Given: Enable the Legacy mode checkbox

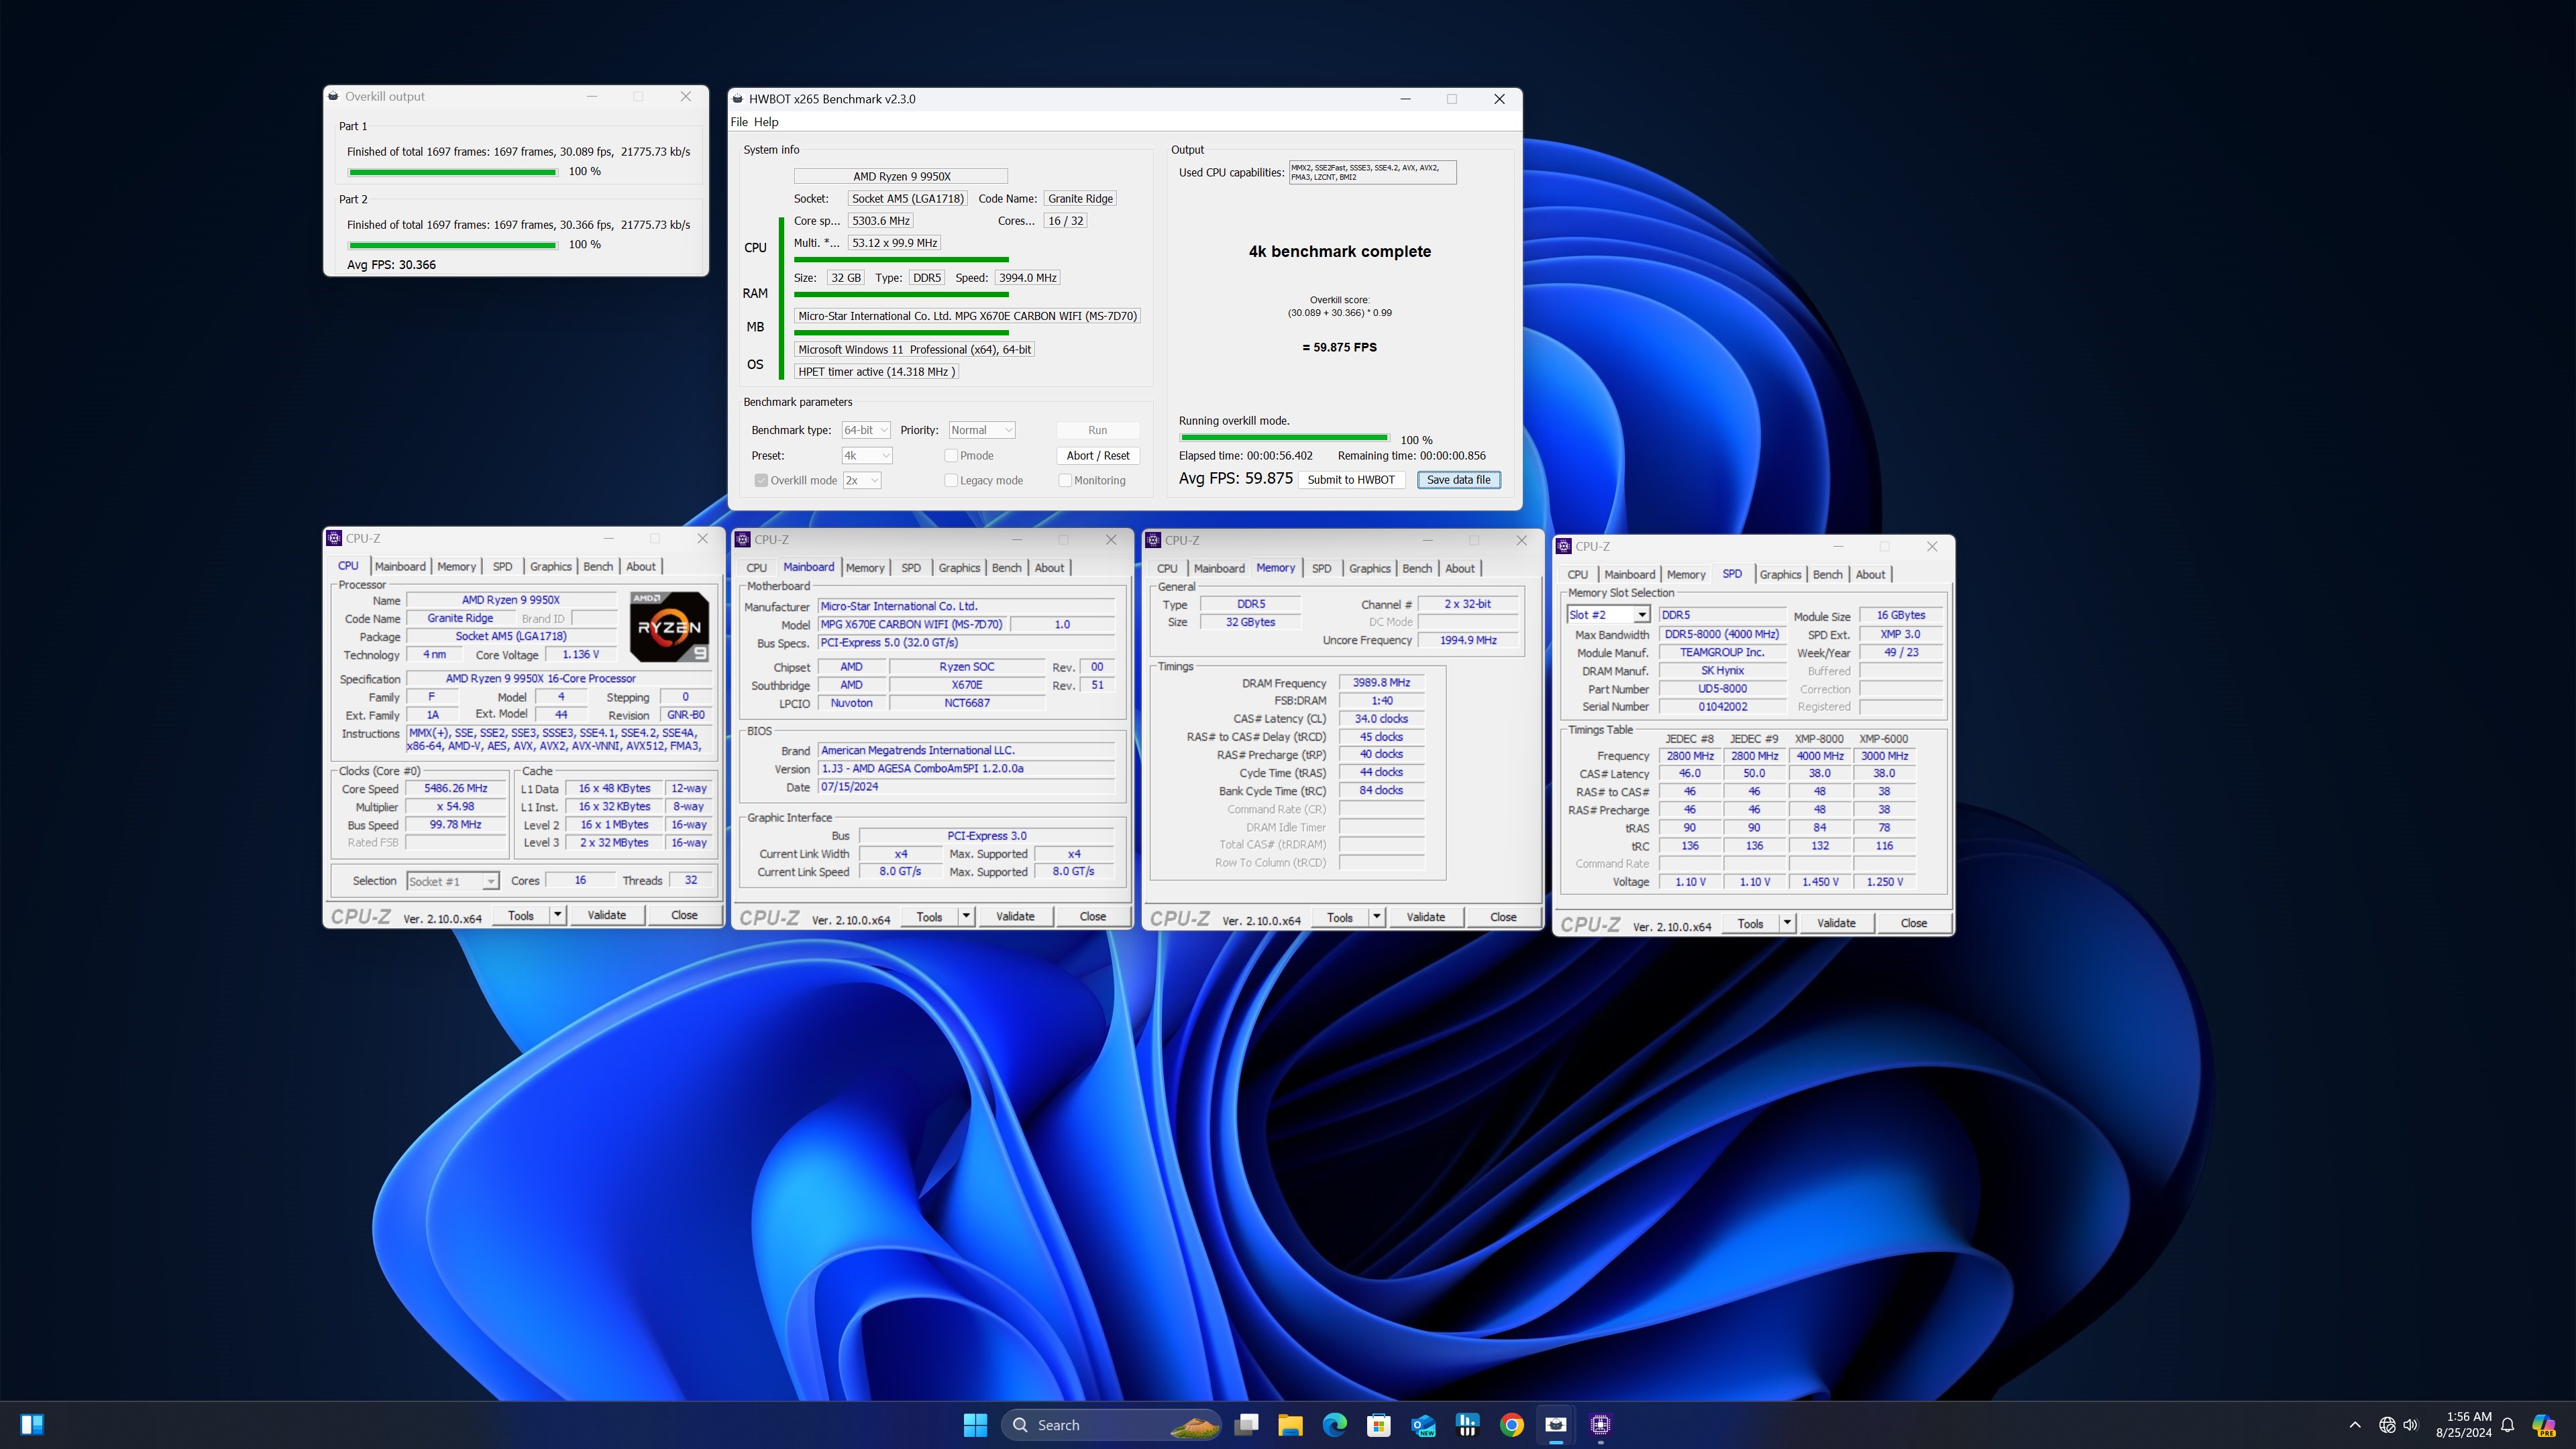Looking at the screenshot, I should (951, 481).
